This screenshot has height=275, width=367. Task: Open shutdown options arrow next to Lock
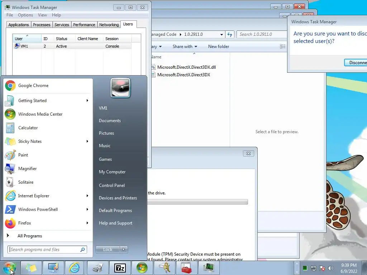coord(124,250)
